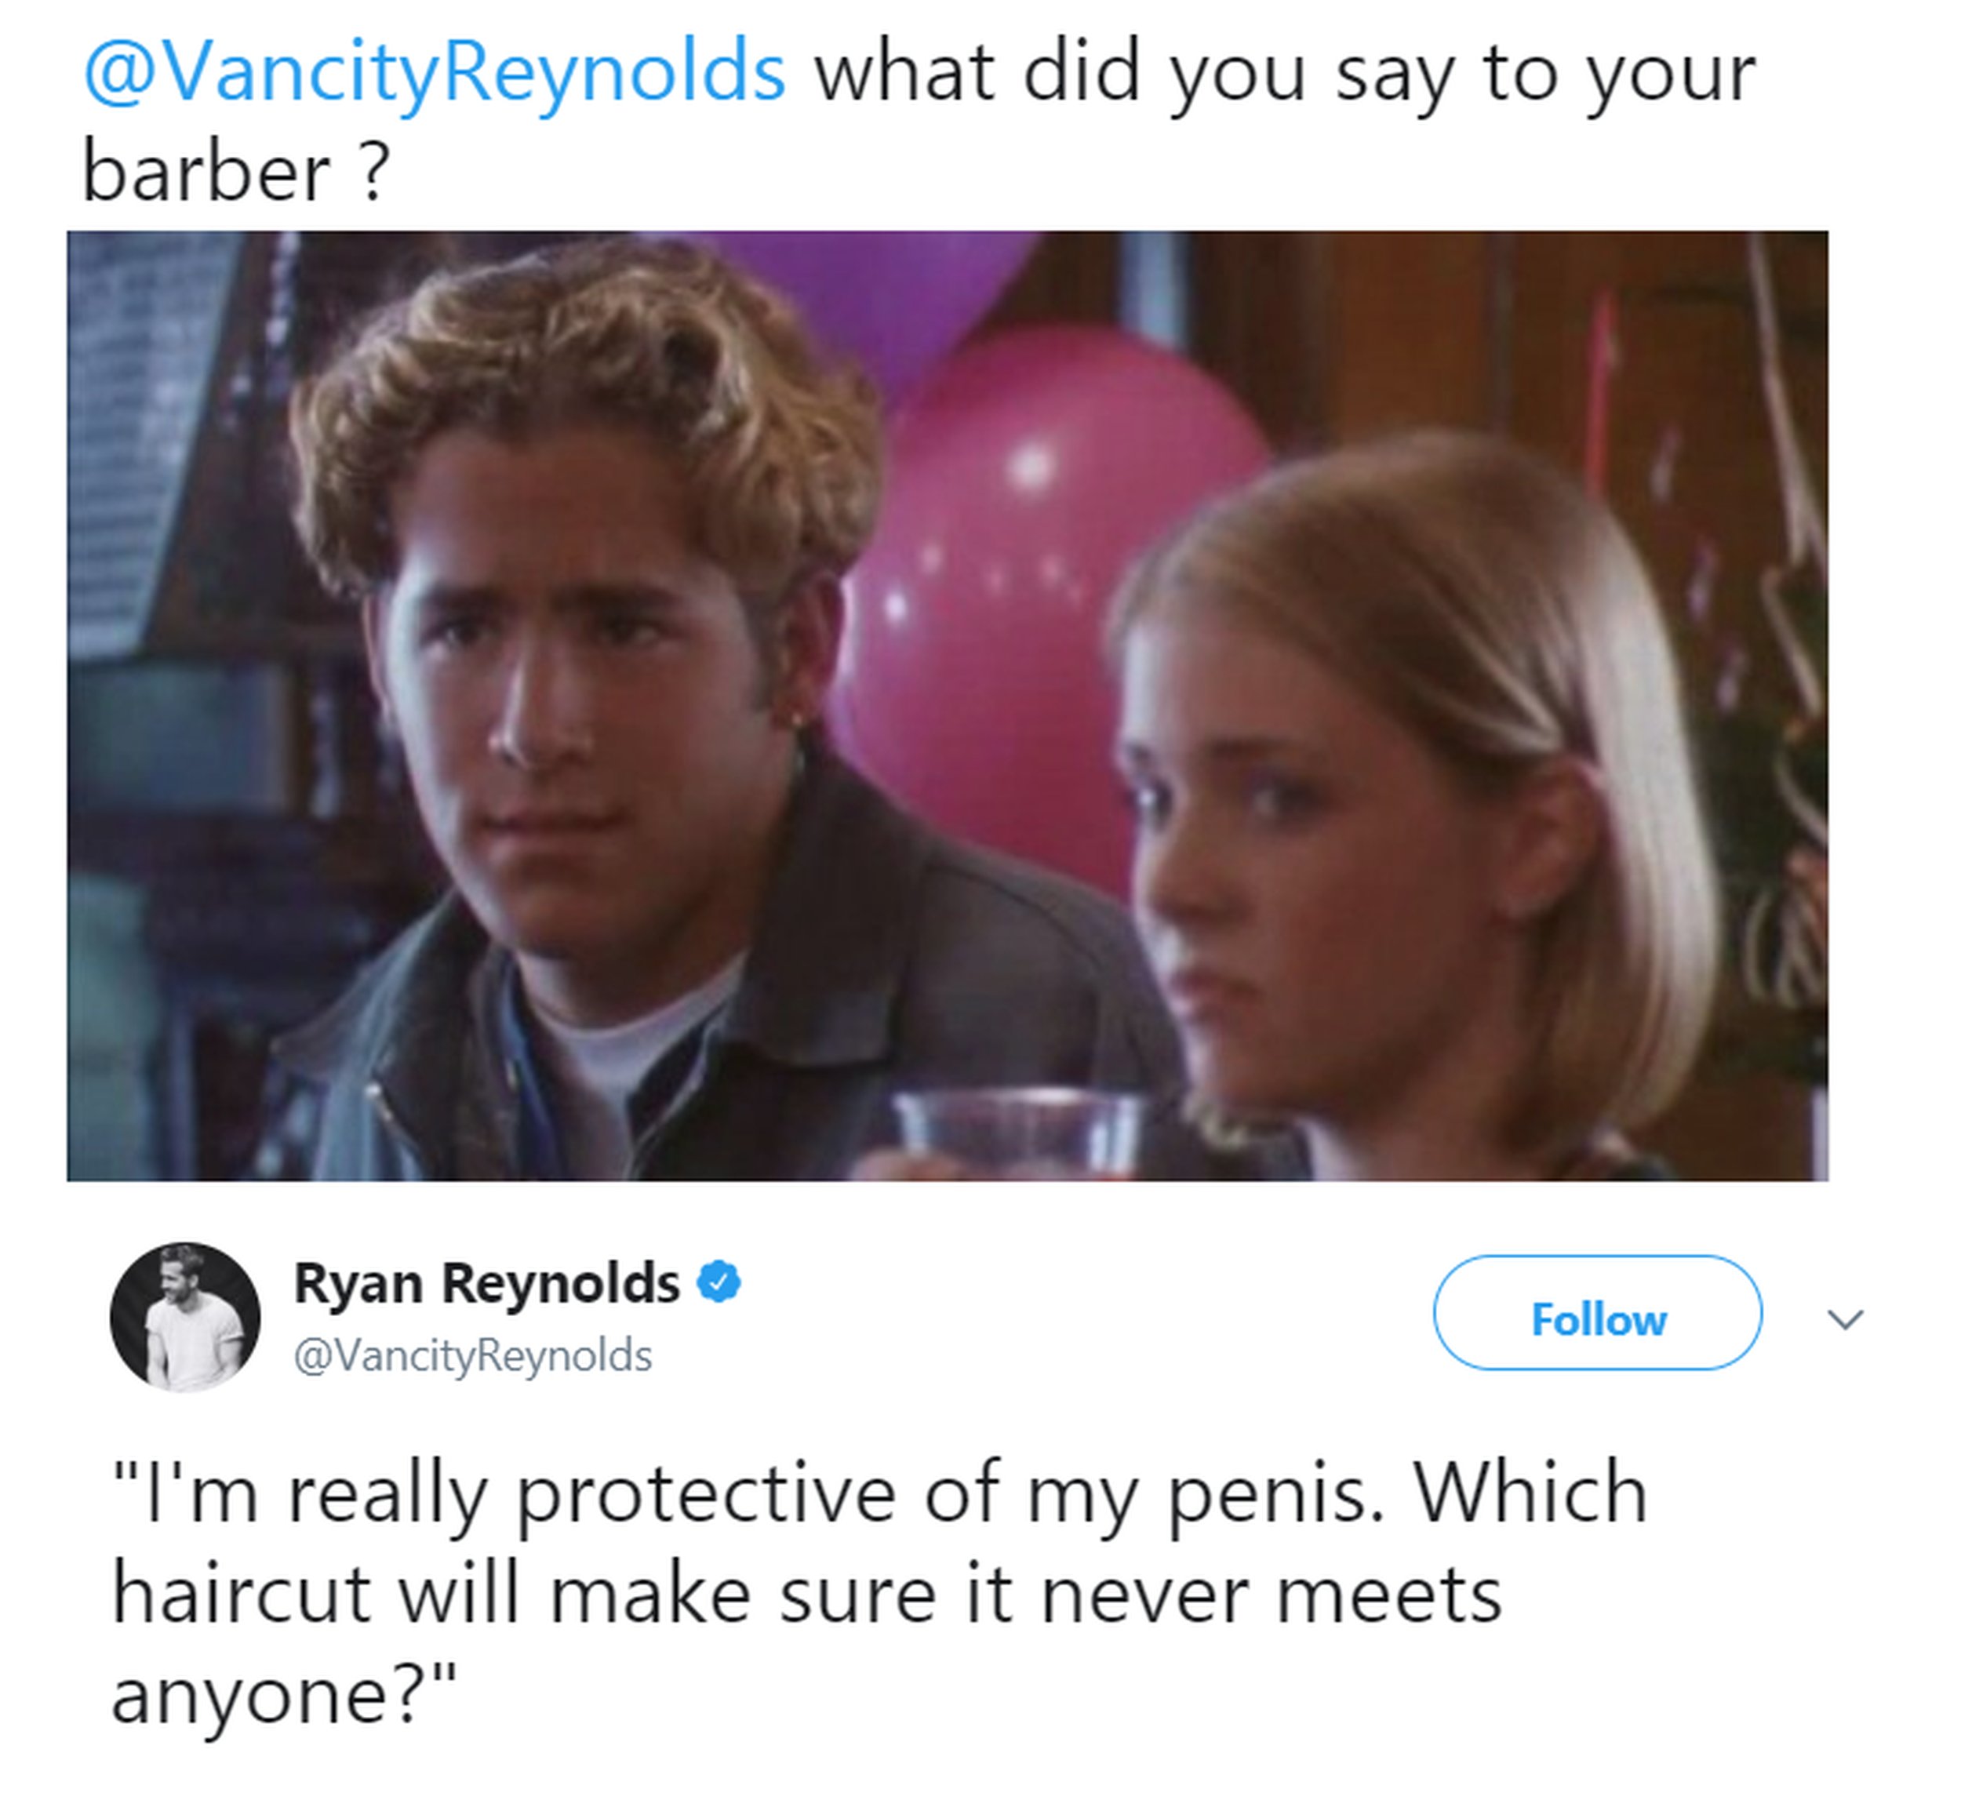
Task: Click the drinking glass in the photo
Action: [1018, 1135]
